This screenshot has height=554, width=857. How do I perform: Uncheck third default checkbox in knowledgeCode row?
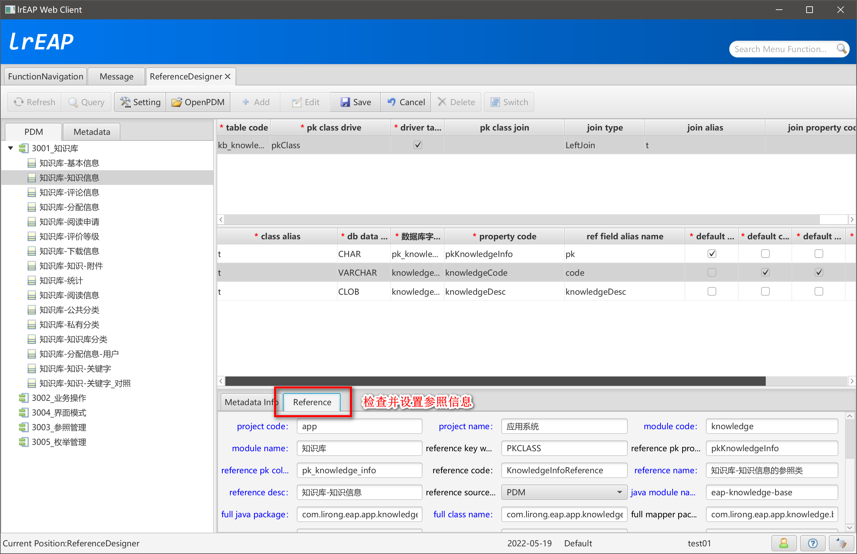click(x=819, y=273)
